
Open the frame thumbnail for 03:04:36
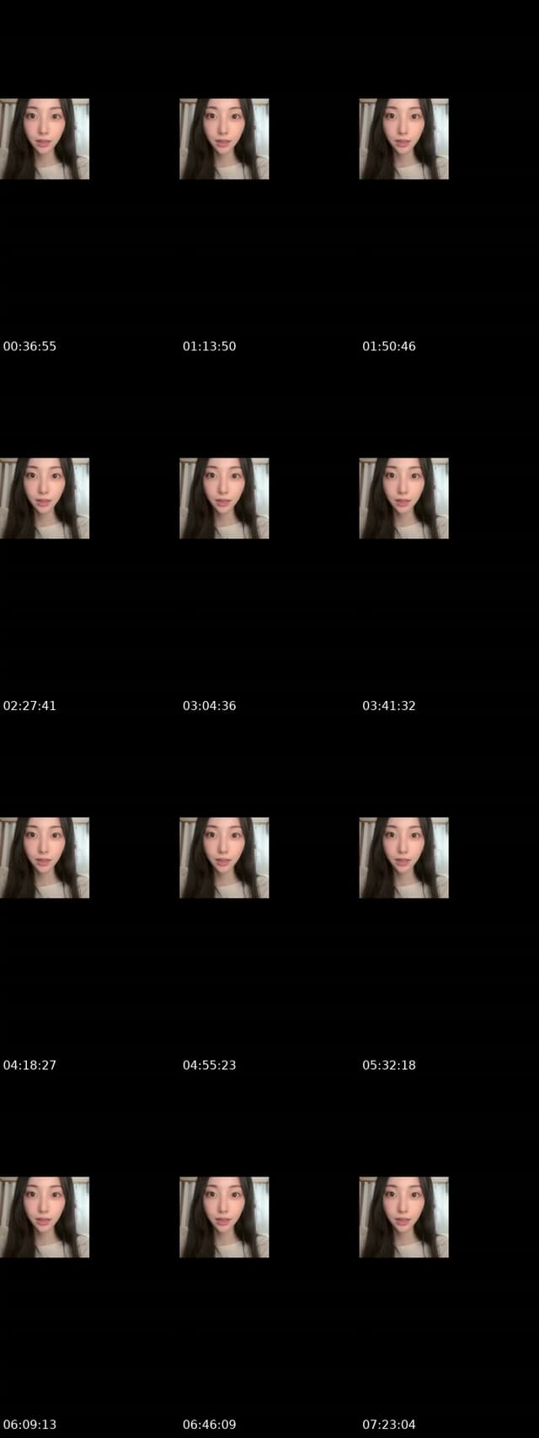click(x=224, y=499)
